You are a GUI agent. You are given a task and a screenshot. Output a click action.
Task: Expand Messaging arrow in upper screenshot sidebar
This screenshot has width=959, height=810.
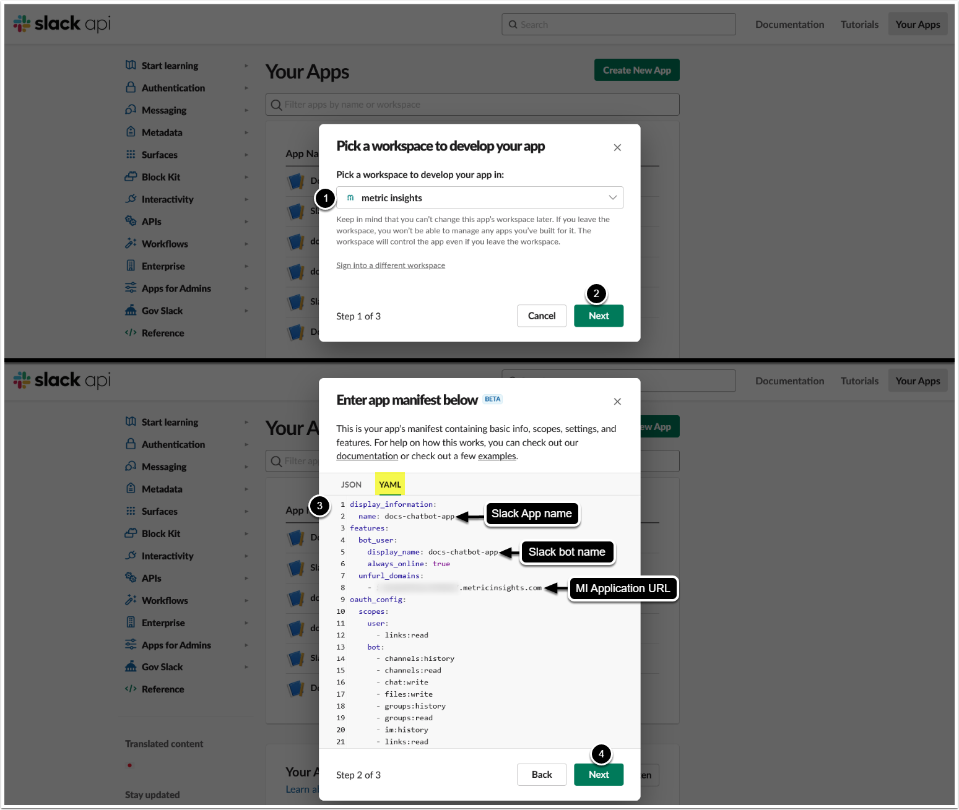[246, 110]
